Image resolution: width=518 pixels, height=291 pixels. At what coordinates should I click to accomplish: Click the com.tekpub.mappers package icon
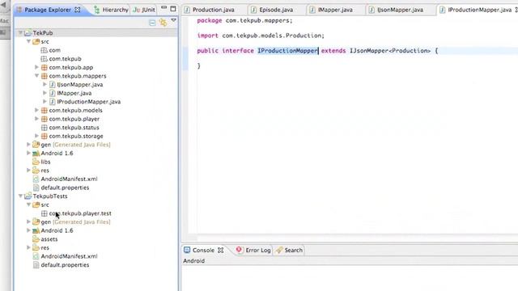pyautogui.click(x=44, y=76)
